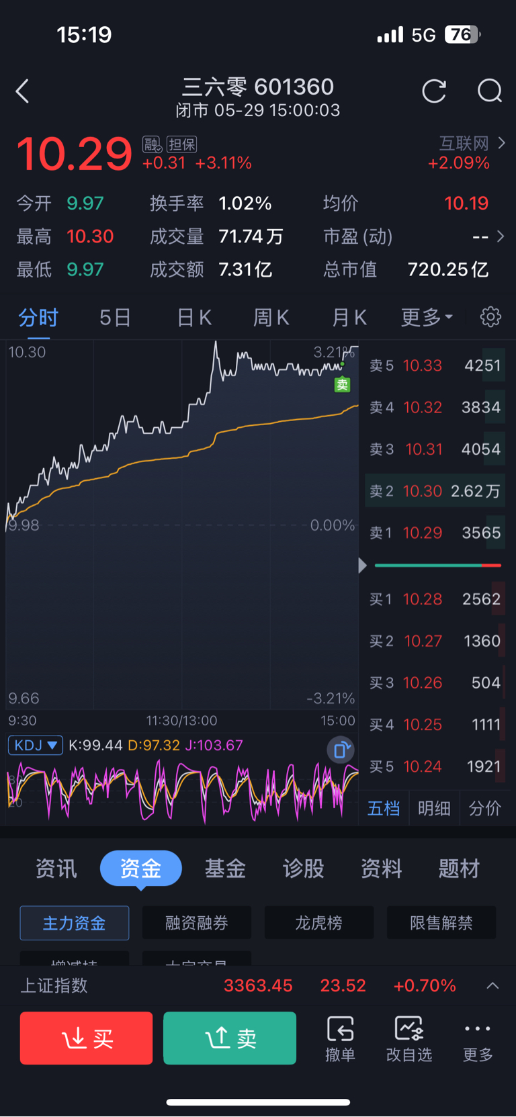Image resolution: width=516 pixels, height=1117 pixels.
Task: Tap the green 卖 marker on chart
Action: (x=343, y=385)
